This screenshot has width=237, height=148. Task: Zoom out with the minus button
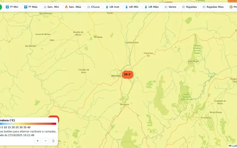click(x=45, y=141)
